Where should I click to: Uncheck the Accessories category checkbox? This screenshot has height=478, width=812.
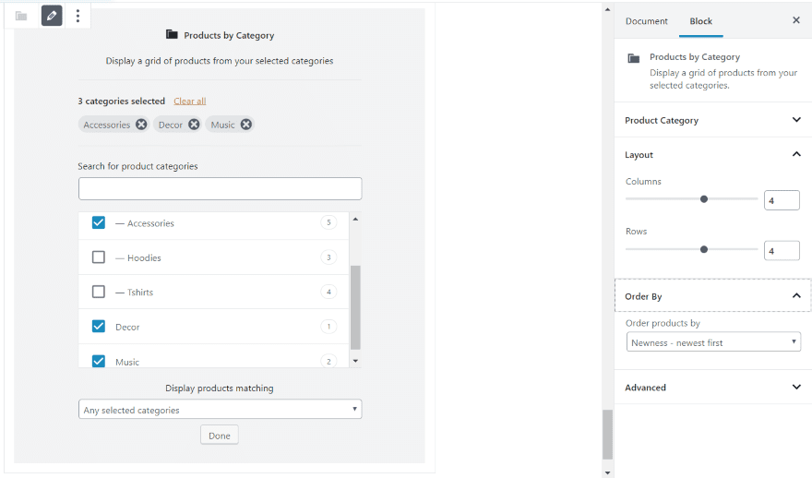point(99,222)
